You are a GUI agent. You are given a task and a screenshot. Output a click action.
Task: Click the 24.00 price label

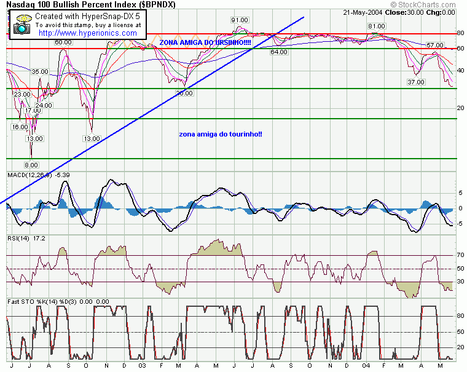pos(44,105)
